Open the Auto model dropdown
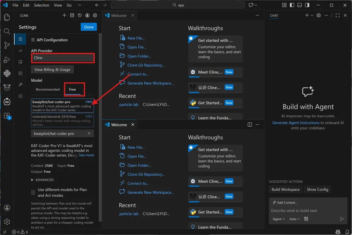Image resolution: width=352 pixels, height=235 pixels. pyautogui.click(x=295, y=219)
